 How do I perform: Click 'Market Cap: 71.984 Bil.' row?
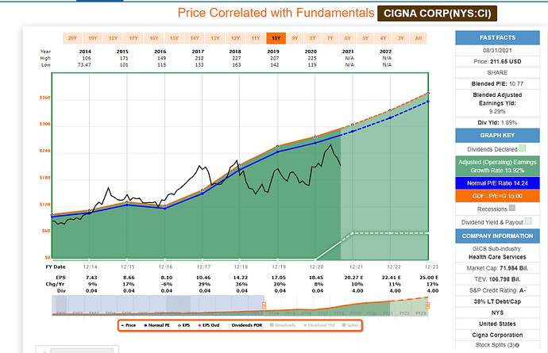(497, 268)
